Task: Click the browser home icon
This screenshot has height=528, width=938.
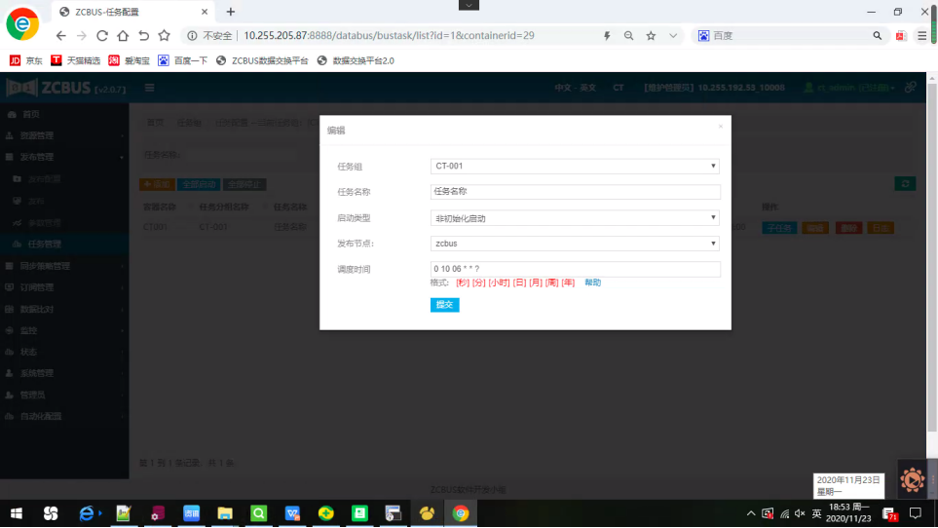Action: coord(123,36)
